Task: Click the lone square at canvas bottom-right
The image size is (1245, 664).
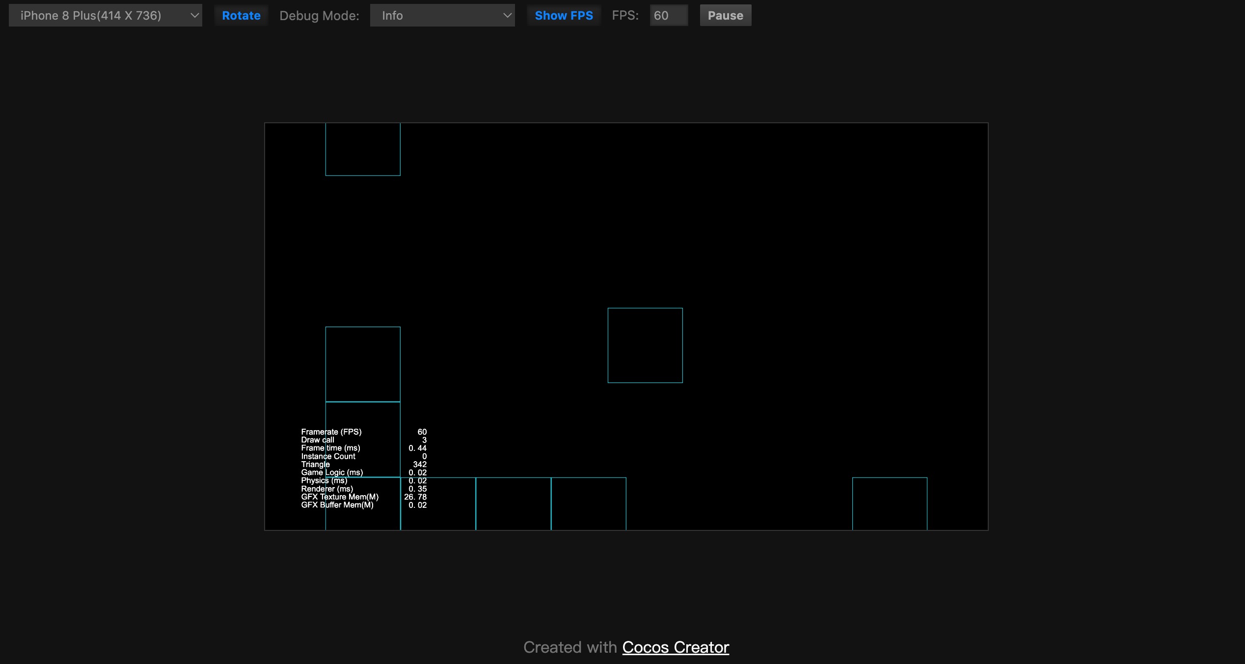Action: [890, 503]
